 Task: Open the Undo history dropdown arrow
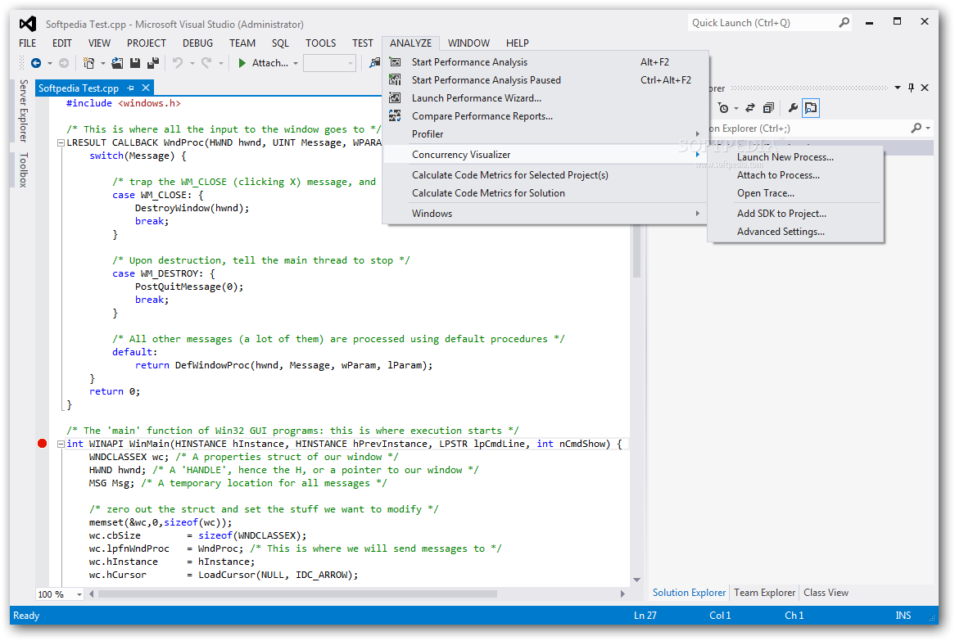pos(192,63)
